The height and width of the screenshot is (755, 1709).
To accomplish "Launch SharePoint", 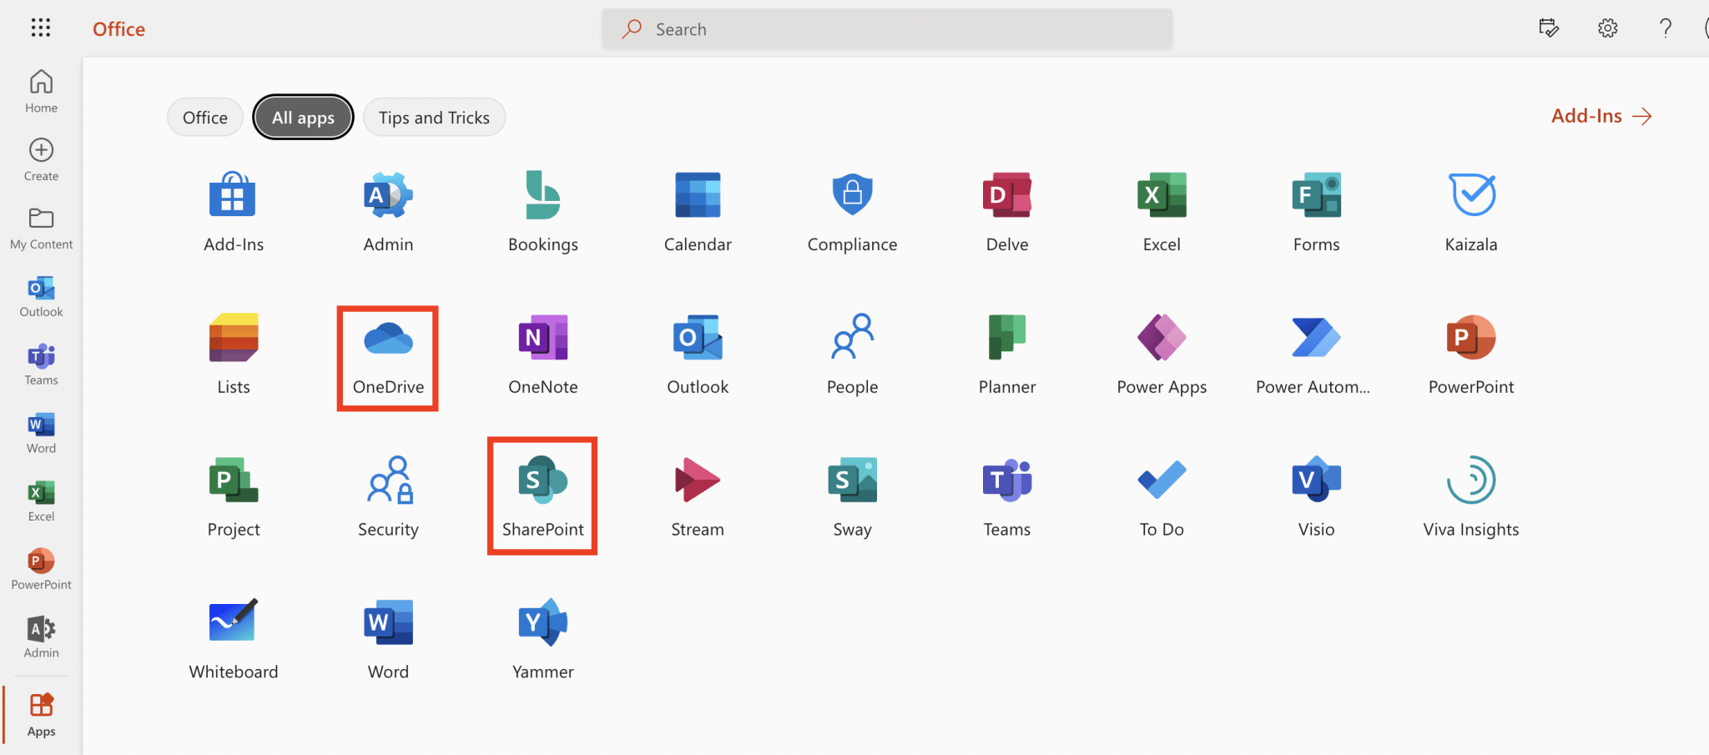I will coord(542,492).
